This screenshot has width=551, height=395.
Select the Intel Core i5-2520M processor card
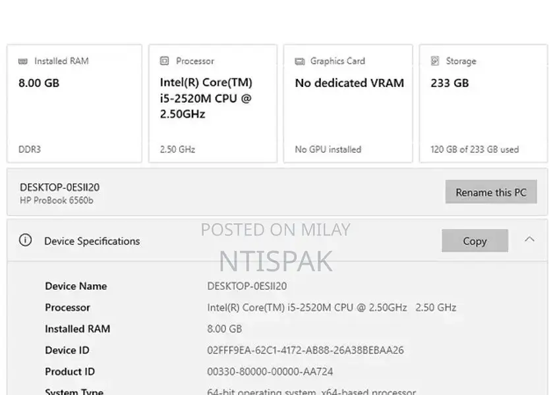(212, 103)
